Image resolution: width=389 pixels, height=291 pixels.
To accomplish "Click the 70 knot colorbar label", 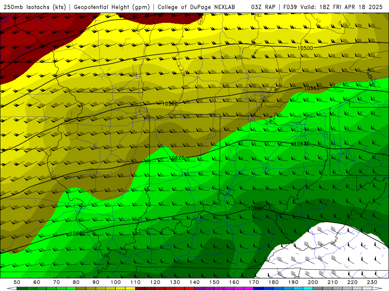I will 56,282.
